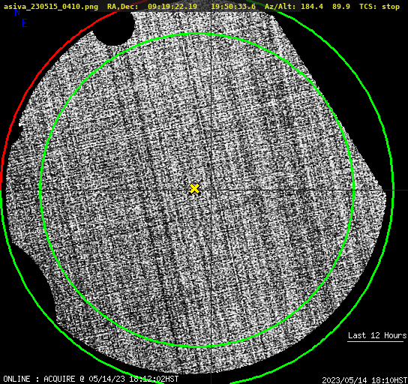The image size is (408, 384).
Task: Click the RA,Dec label in the header
Action: tap(122, 7)
